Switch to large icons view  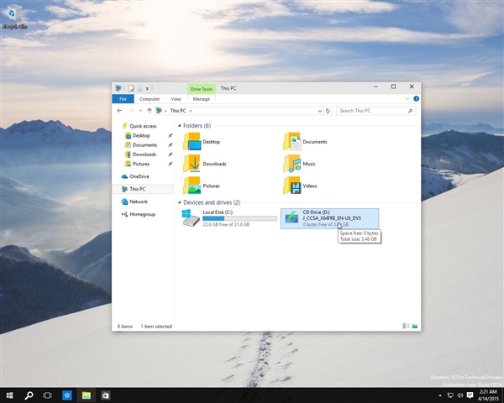tap(415, 326)
